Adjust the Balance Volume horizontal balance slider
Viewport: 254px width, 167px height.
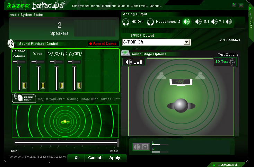[x=19, y=62]
